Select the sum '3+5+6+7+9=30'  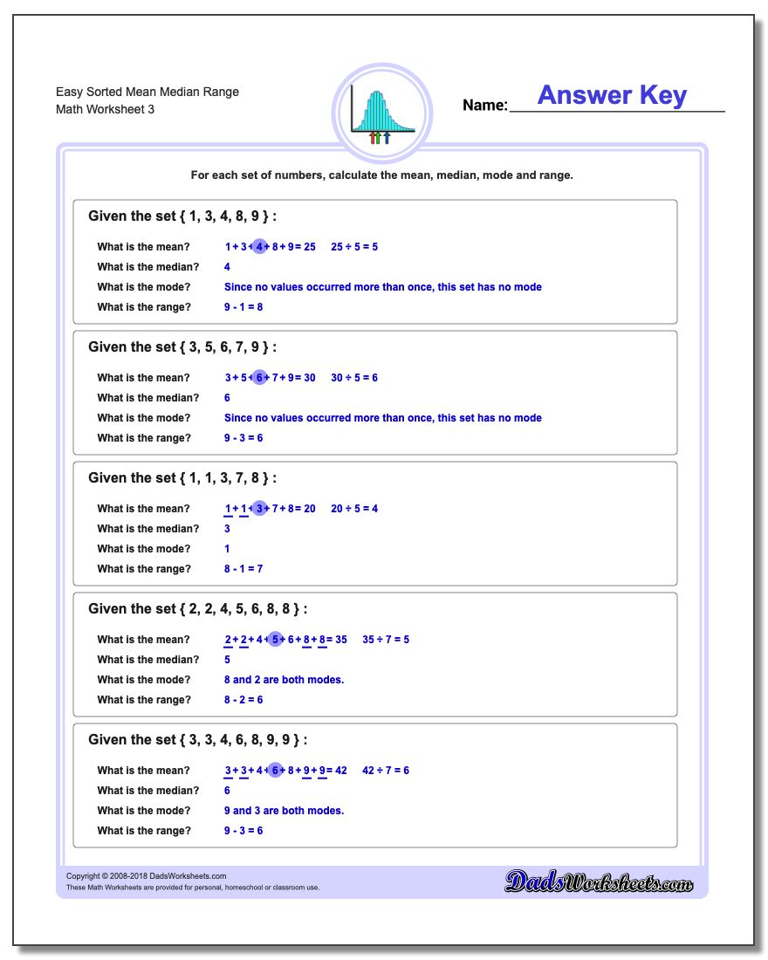click(270, 378)
